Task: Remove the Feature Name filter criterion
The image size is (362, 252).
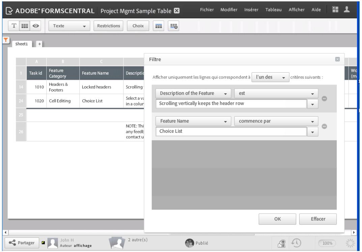Action: (324, 126)
